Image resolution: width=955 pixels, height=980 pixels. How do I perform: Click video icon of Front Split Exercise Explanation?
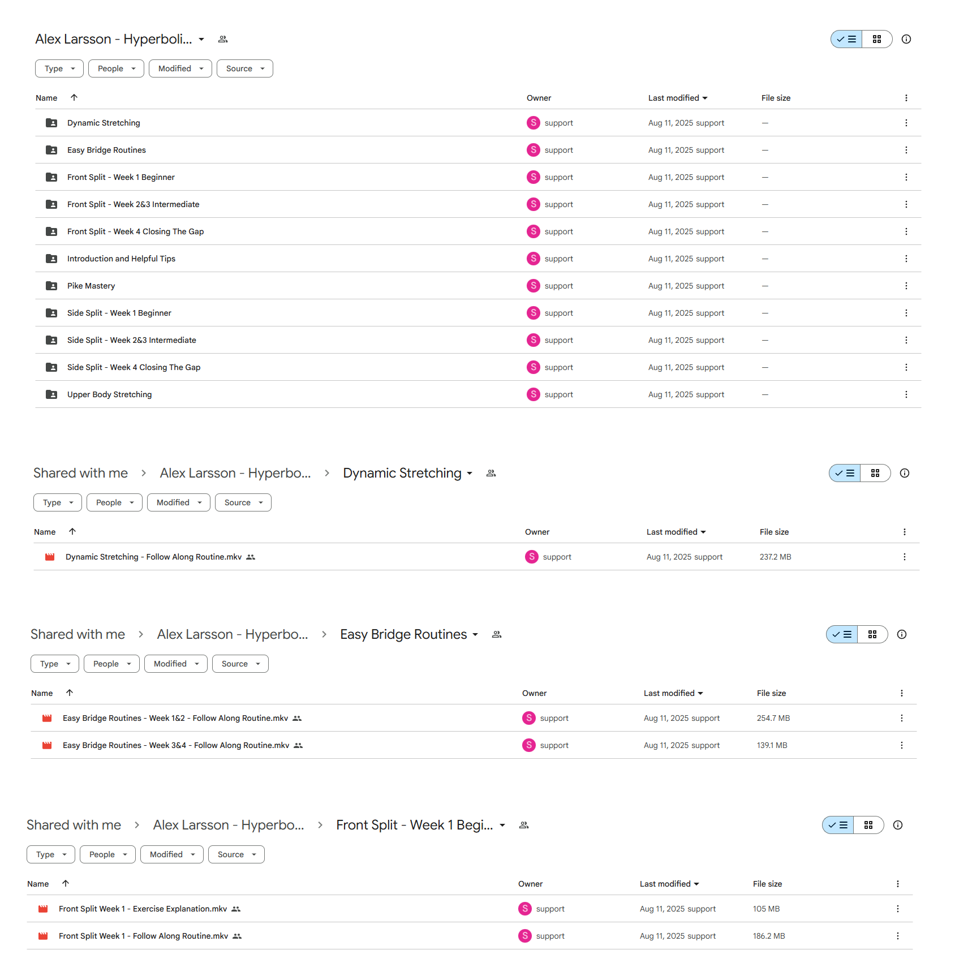[x=43, y=909]
